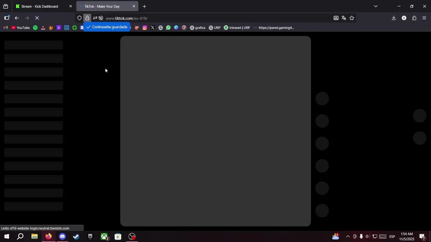
Task: Open the 1:54 AM clock calendar
Action: click(x=407, y=237)
